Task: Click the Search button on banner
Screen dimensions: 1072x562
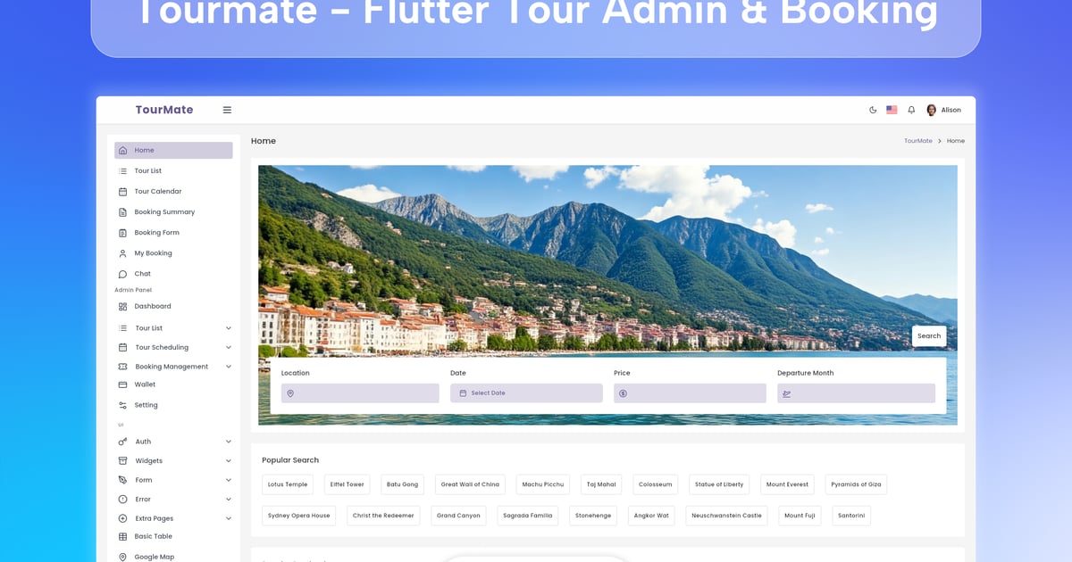Action: (929, 336)
